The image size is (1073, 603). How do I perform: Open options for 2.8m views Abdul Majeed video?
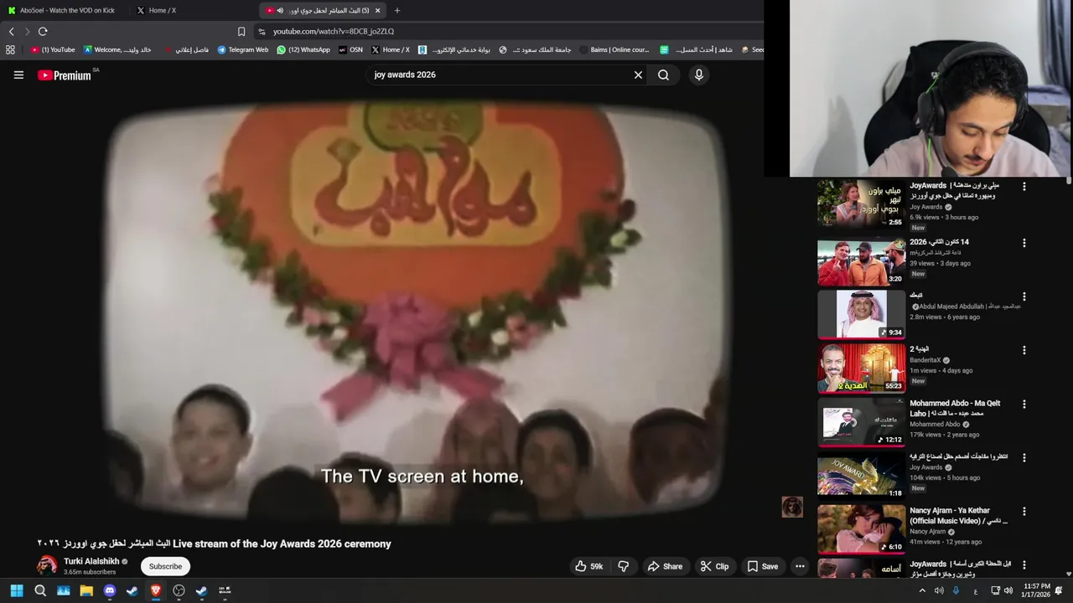click(1024, 296)
